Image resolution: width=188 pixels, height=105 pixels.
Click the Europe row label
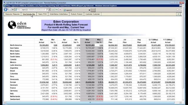tap(13, 82)
